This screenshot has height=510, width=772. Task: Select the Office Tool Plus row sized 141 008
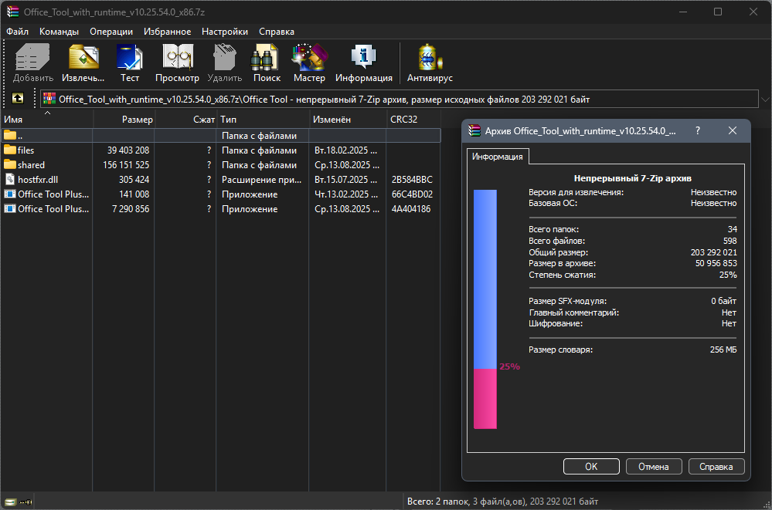[220, 194]
